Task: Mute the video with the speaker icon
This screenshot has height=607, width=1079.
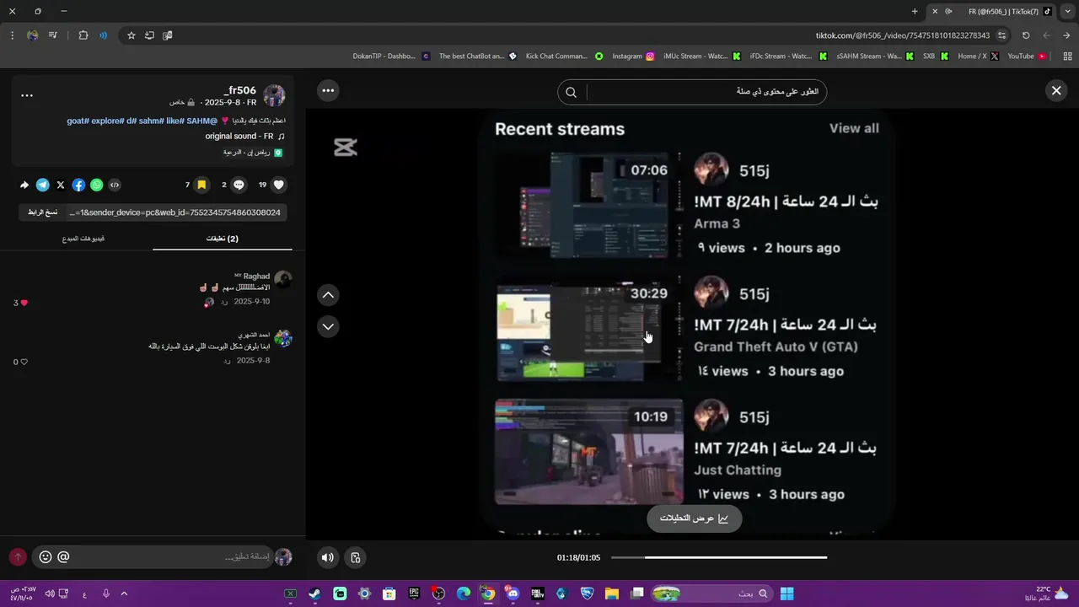Action: point(328,557)
